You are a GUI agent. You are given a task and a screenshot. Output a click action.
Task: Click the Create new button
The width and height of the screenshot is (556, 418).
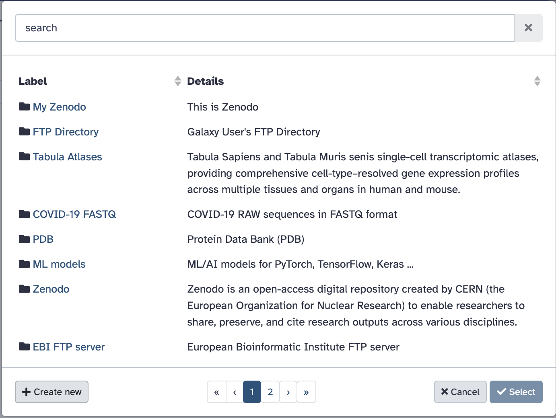coord(51,392)
